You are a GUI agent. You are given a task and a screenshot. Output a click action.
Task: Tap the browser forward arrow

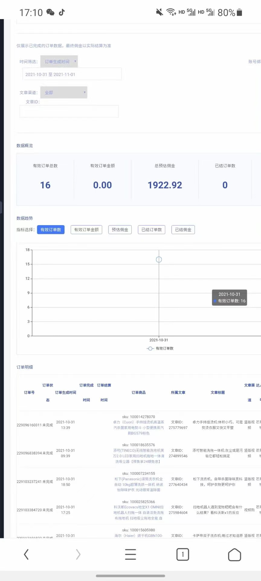[78, 554]
